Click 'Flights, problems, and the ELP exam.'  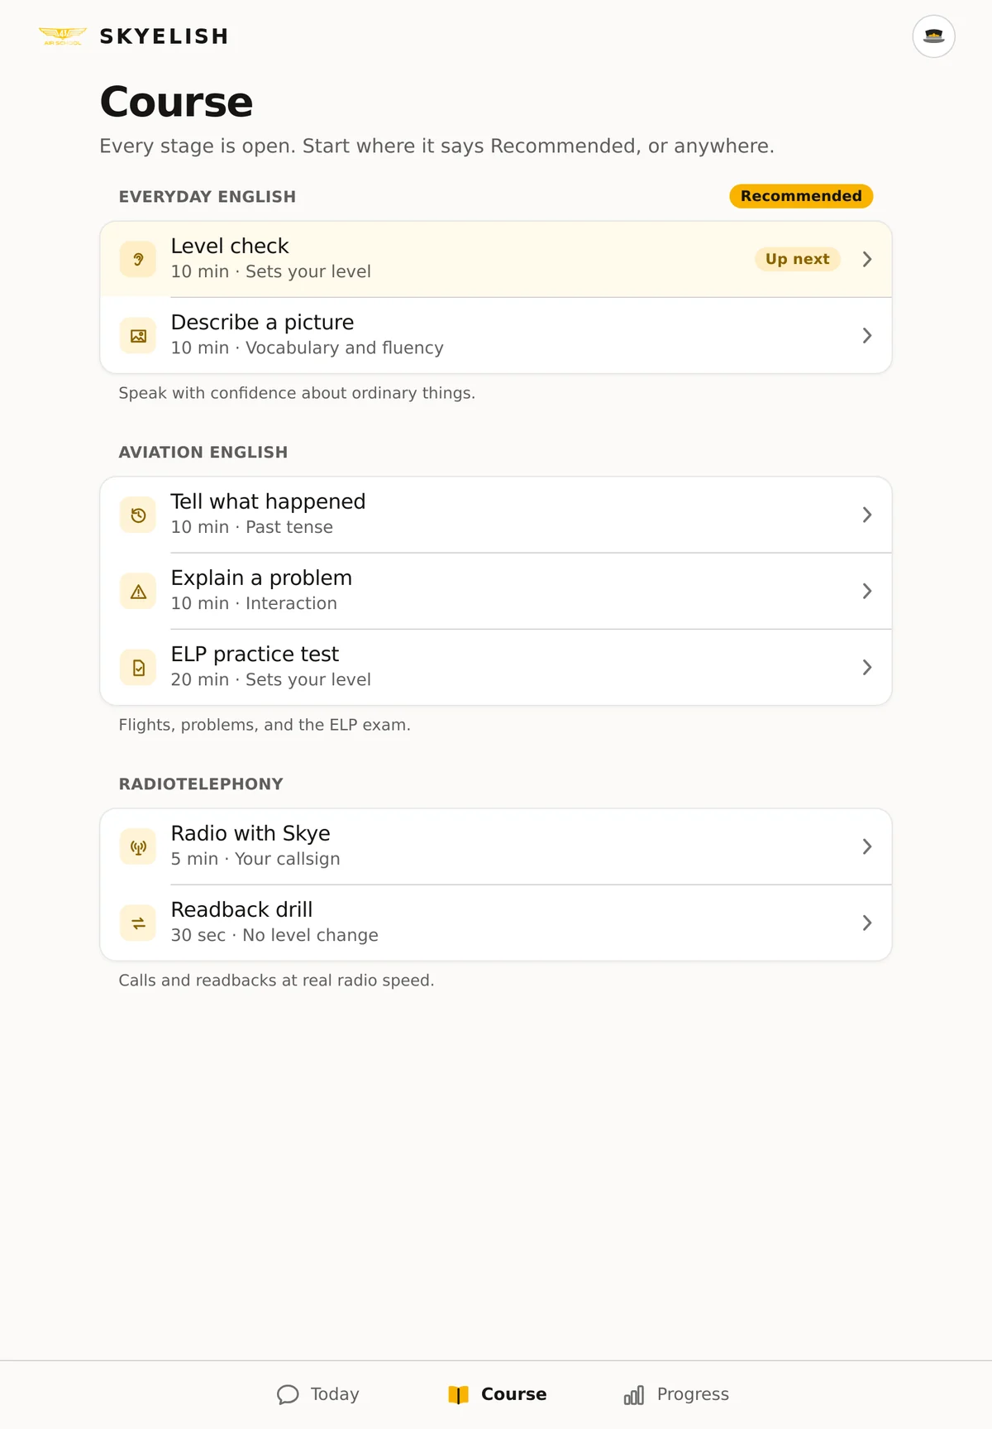click(x=265, y=725)
